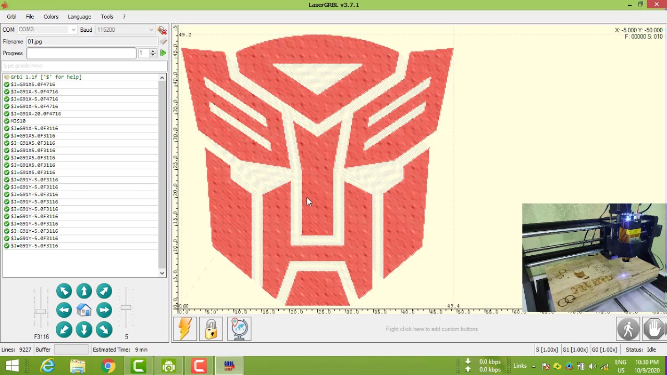The image size is (667, 375).
Task: Jog upward with the up arrow button
Action: tap(84, 291)
